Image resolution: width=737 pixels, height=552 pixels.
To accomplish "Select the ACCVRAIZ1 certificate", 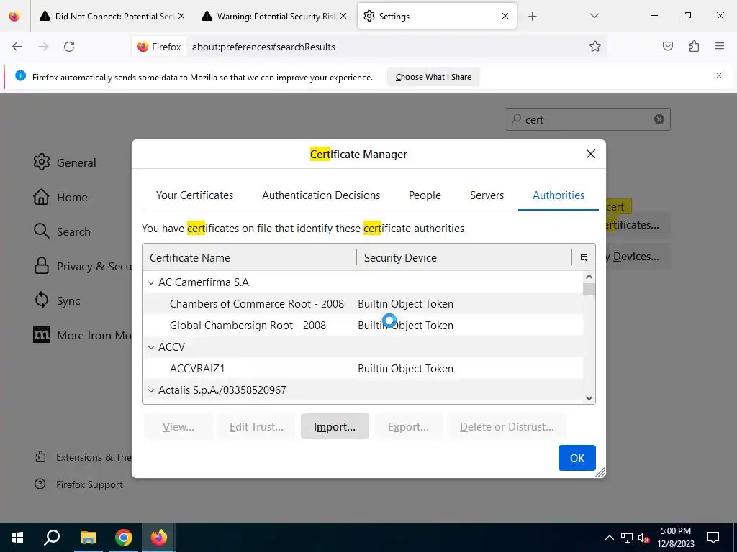I will click(x=363, y=369).
